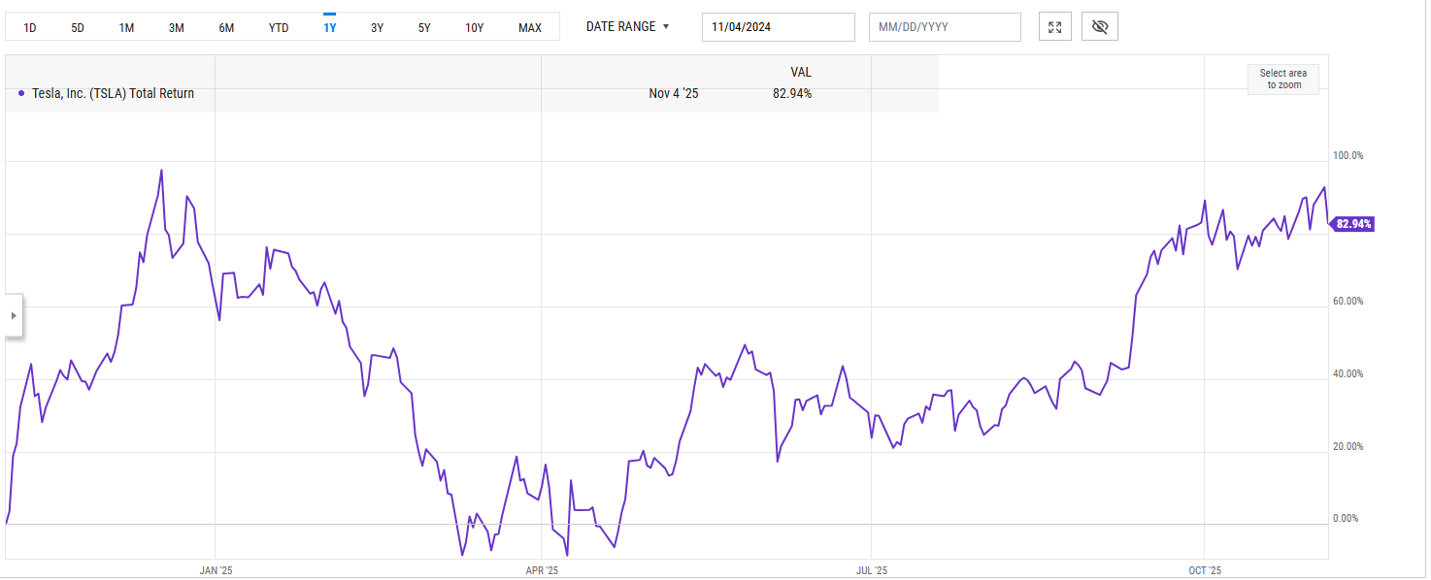Pick the 10Y time range
The height and width of the screenshot is (580, 1431).
(x=474, y=28)
